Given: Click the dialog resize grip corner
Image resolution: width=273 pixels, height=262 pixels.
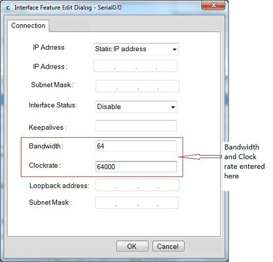Looking at the screenshot, I should (222, 255).
